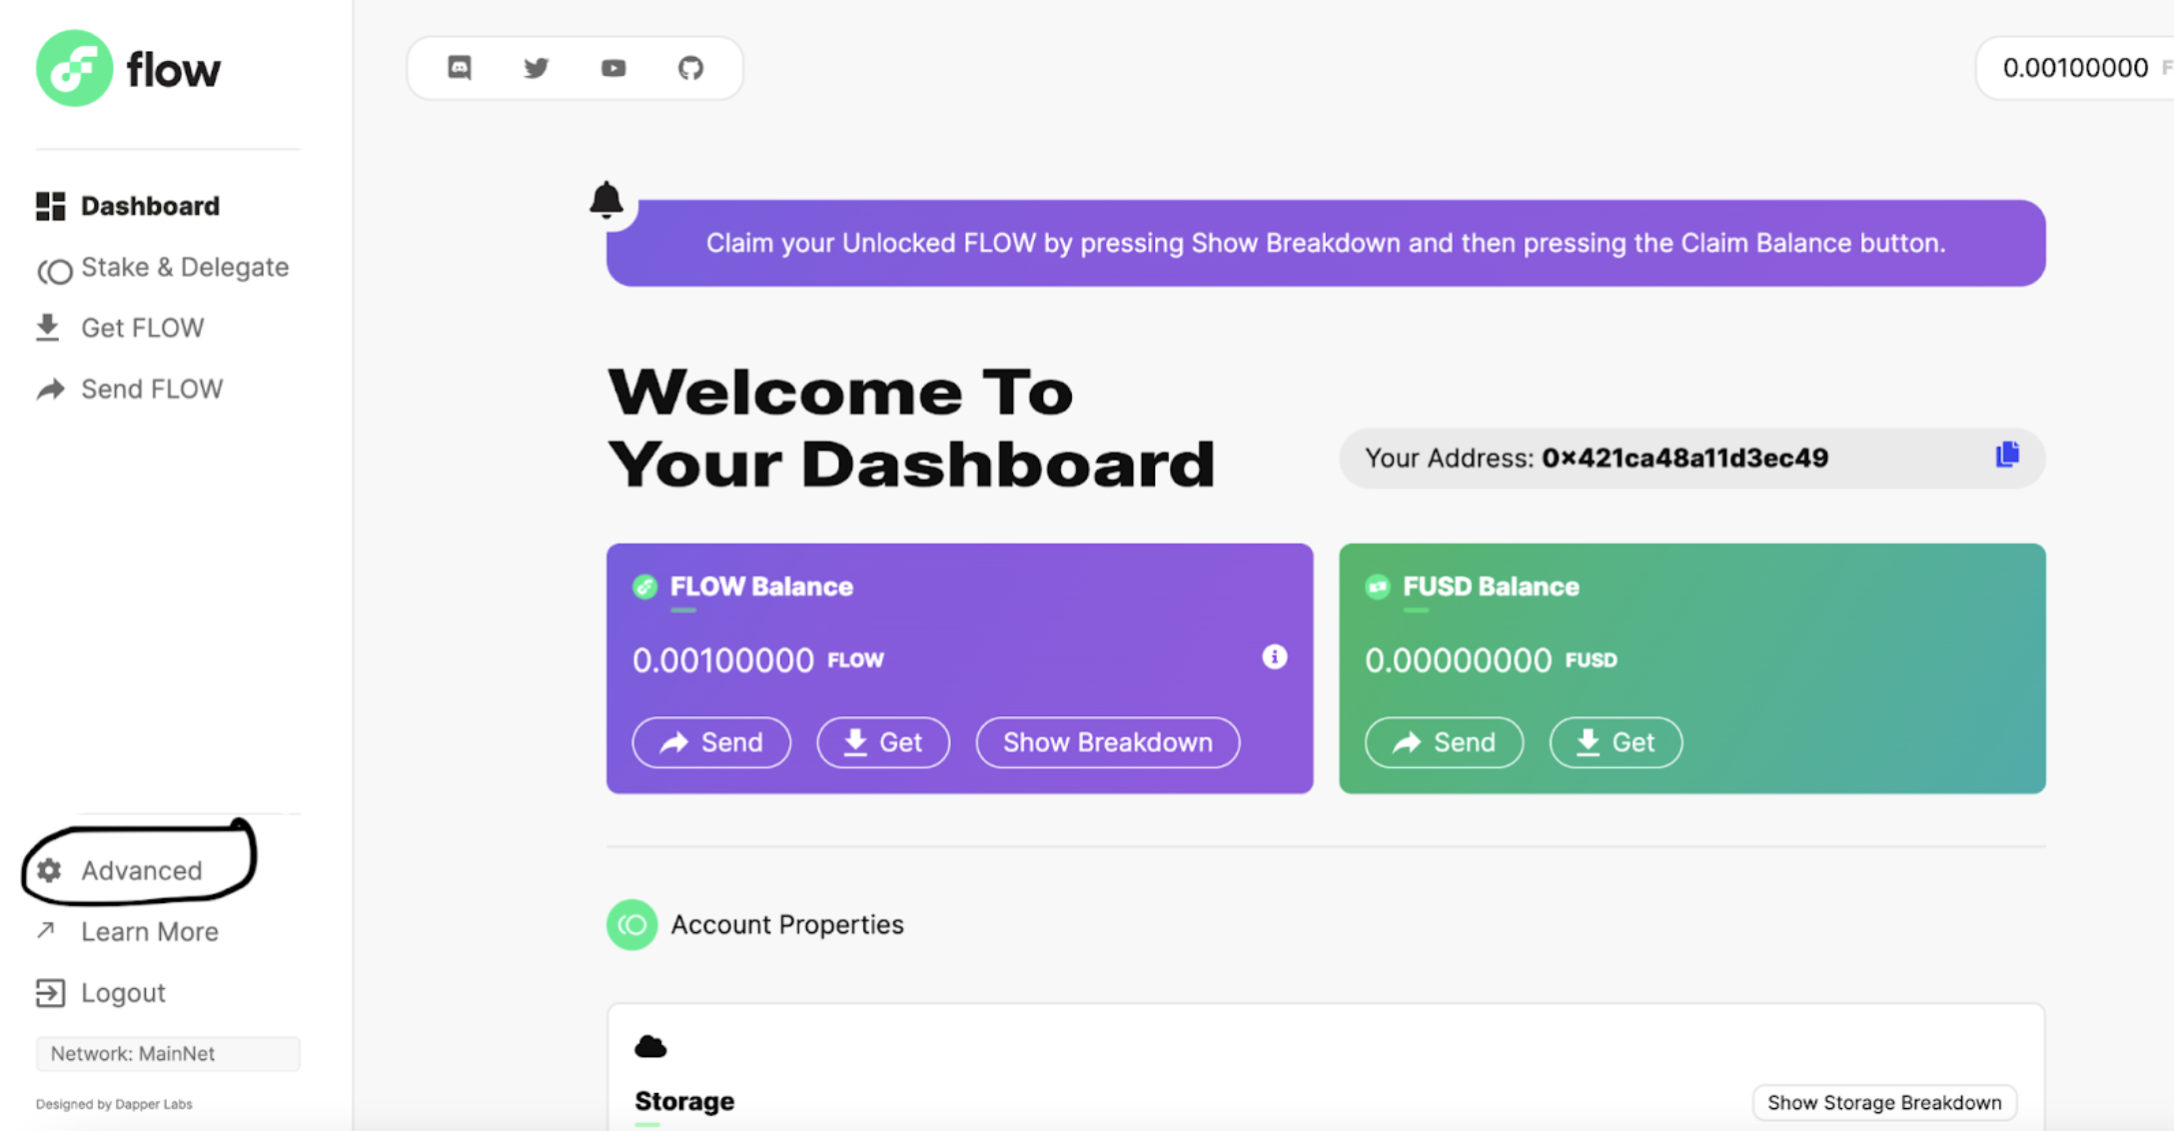Screen dimensions: 2174x1131
Task: Click Get in the FUSD Balance card
Action: 1616,742
